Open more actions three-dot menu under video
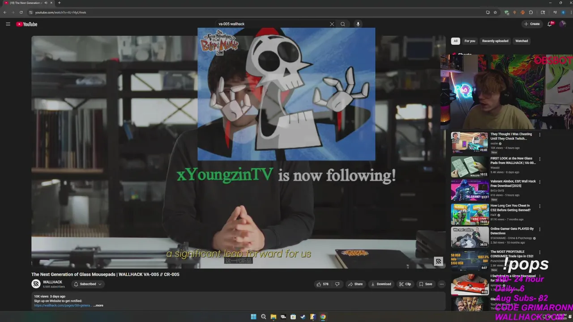This screenshot has height=322, width=573. (441, 284)
